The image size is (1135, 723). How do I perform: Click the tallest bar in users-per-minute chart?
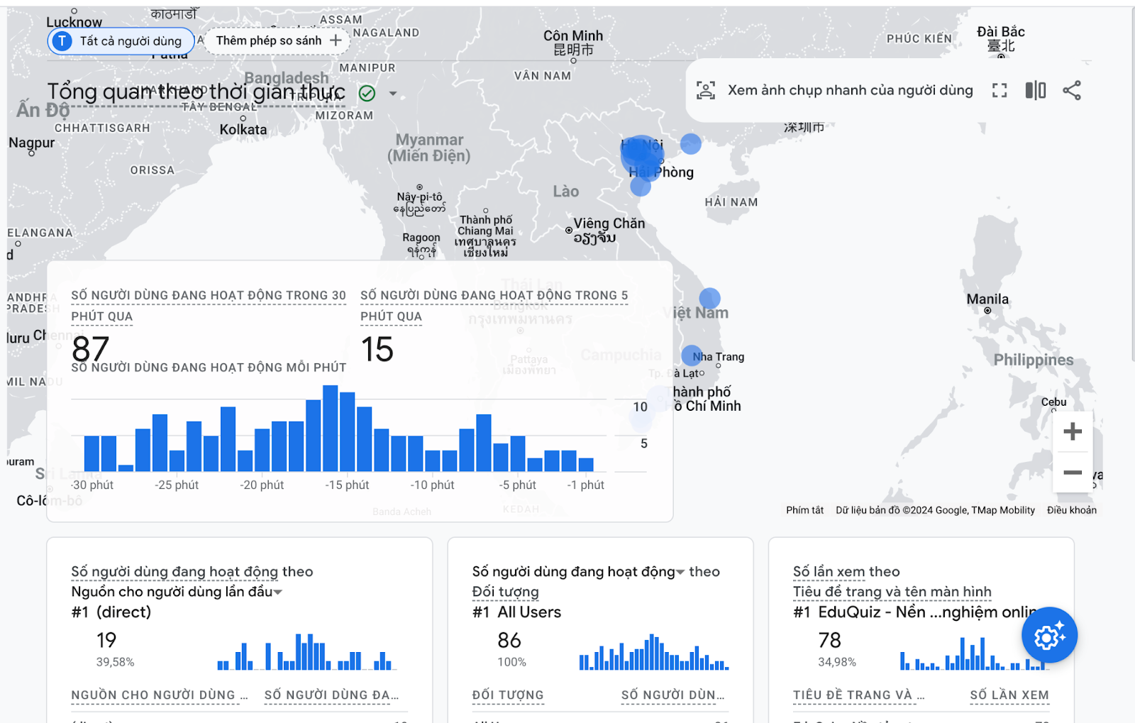click(x=330, y=428)
